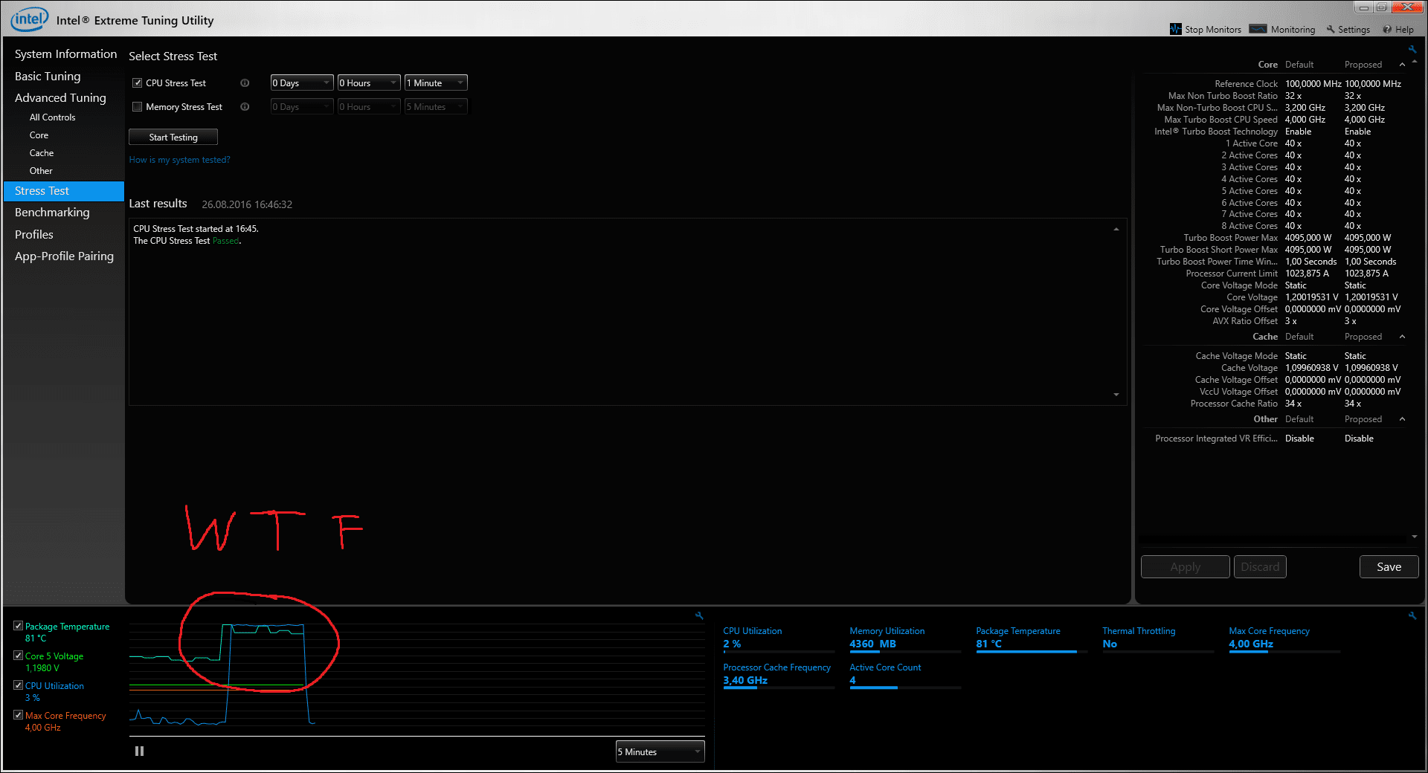The width and height of the screenshot is (1428, 773).
Task: Open 'How is my system tested?' link
Action: coord(179,160)
